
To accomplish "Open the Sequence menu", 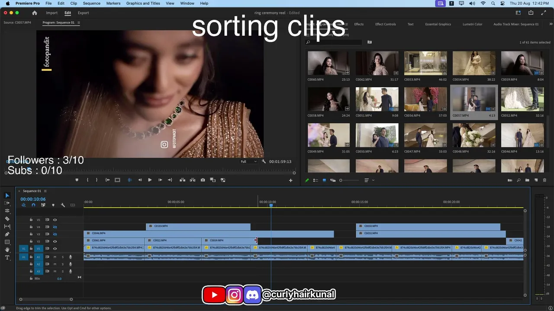I will 92,3.
